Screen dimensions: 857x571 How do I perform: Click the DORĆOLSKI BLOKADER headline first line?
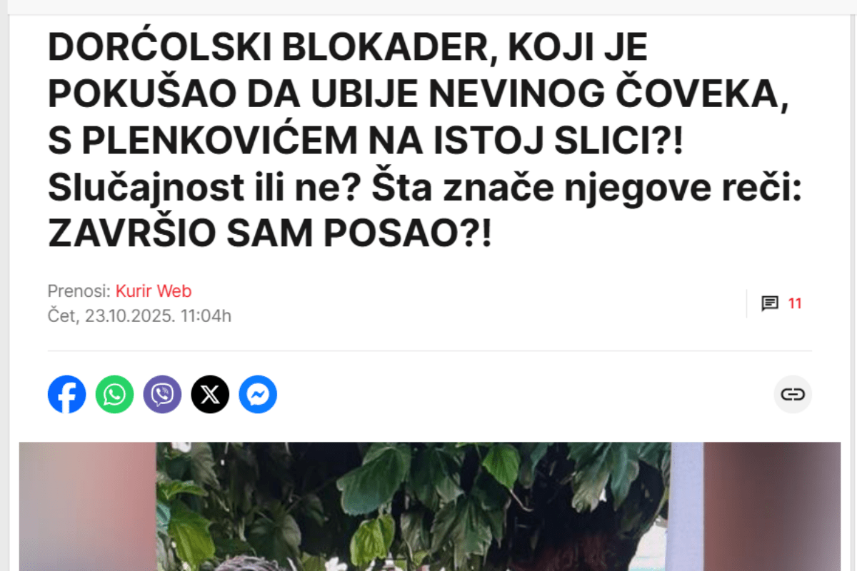[348, 49]
